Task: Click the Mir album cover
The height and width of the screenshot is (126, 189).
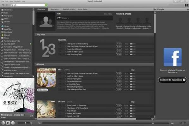Action: (46, 78)
